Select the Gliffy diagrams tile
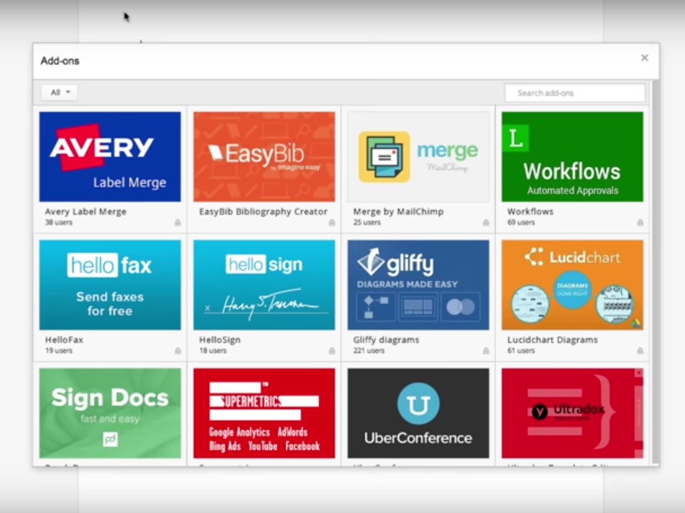This screenshot has width=685, height=513. (x=417, y=285)
